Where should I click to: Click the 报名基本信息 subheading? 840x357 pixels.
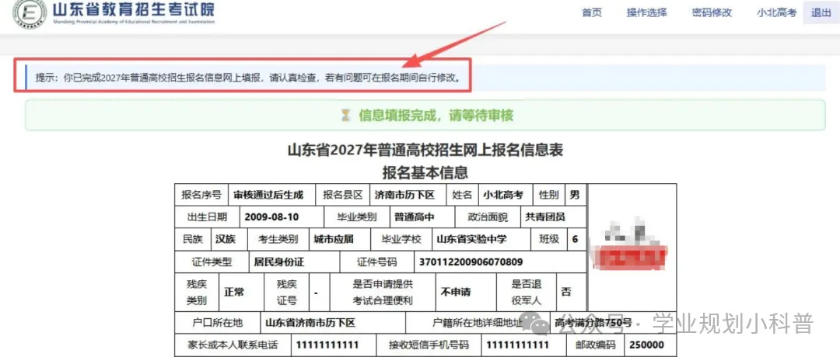(425, 172)
